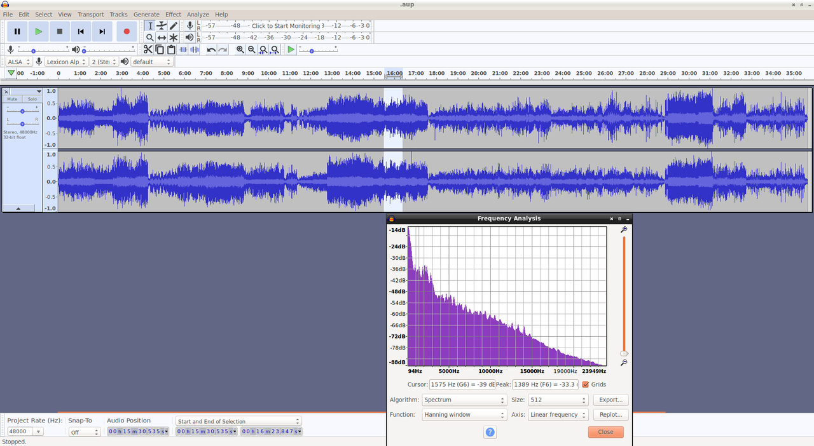Screen dimensions: 814x446
Task: Click the Zoom Out icon in the toolbar
Action: tap(251, 50)
